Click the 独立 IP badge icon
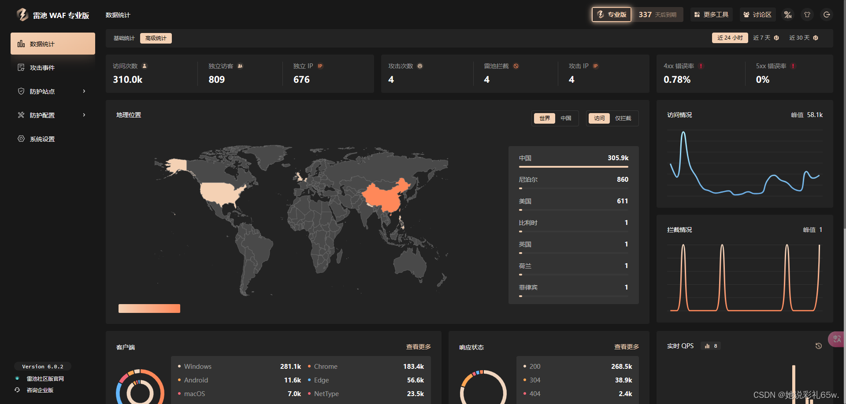Viewport: 846px width, 404px height. pos(320,66)
